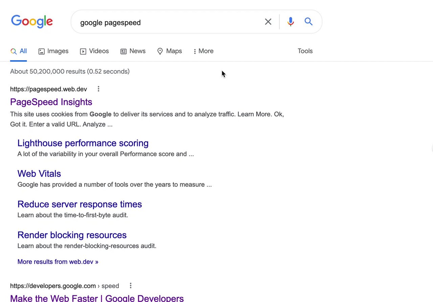Switch to the Maps tab
433x302 pixels.
pyautogui.click(x=169, y=51)
